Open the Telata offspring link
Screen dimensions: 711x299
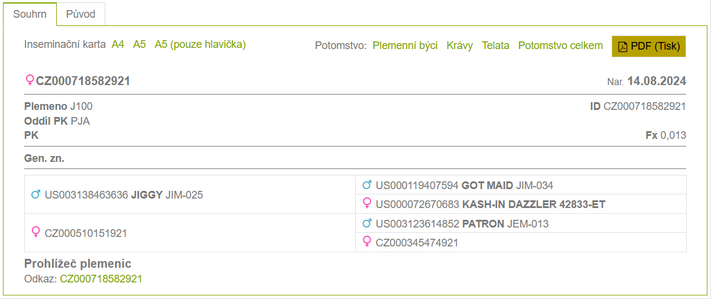[x=496, y=45]
